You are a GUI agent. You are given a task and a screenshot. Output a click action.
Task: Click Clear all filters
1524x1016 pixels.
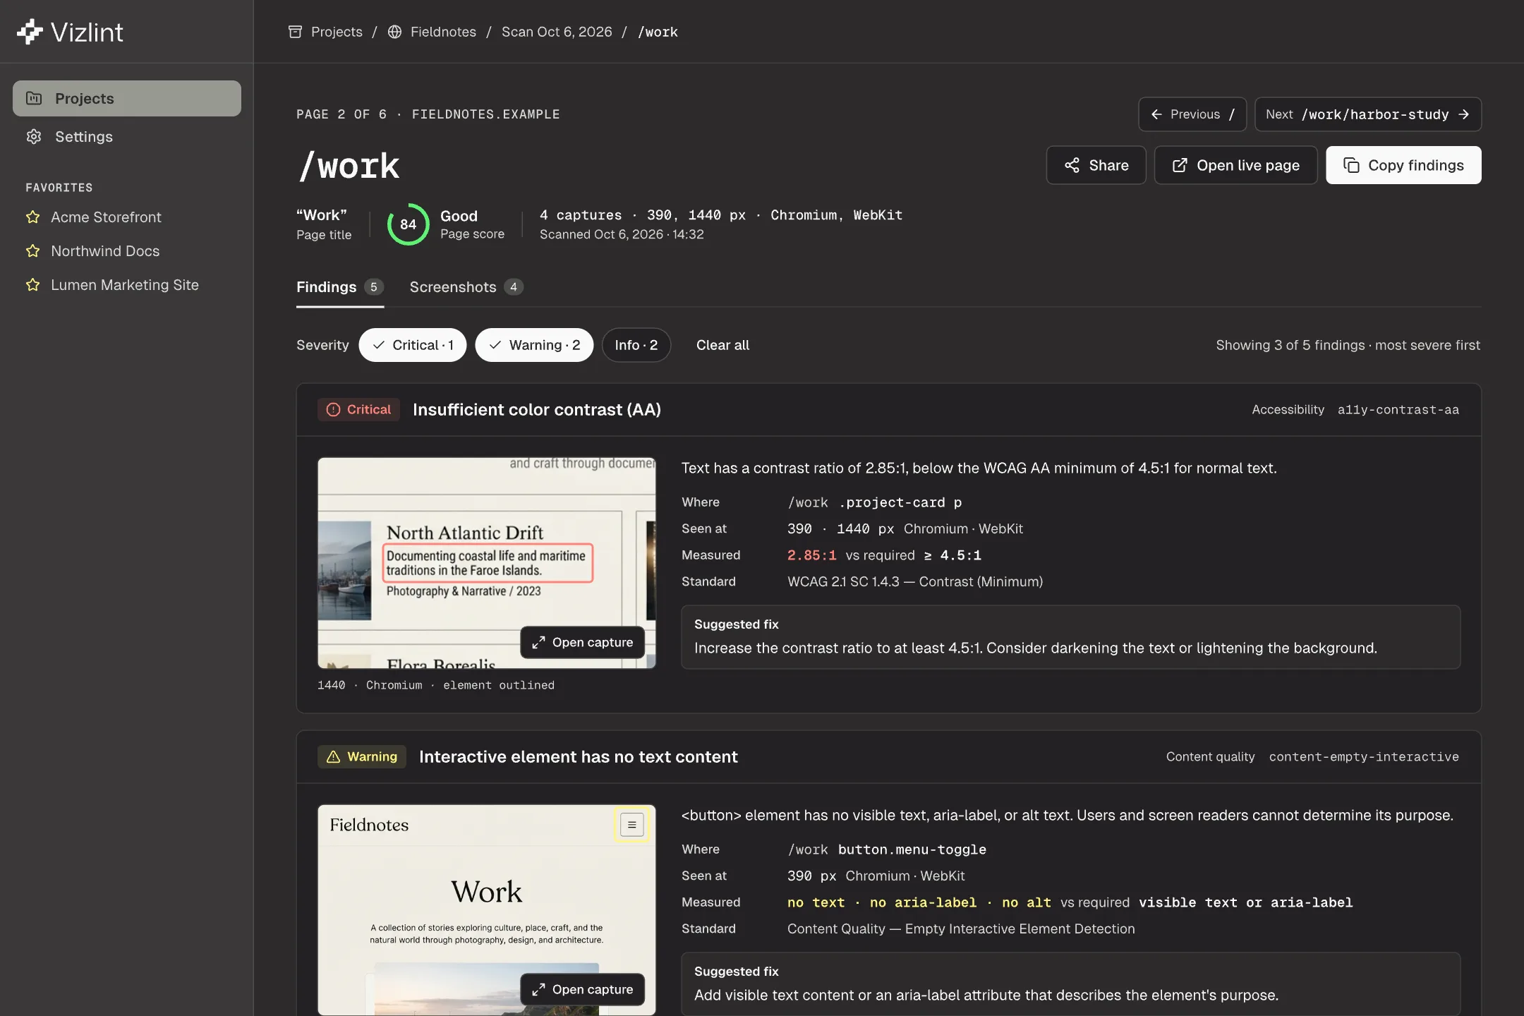(722, 345)
